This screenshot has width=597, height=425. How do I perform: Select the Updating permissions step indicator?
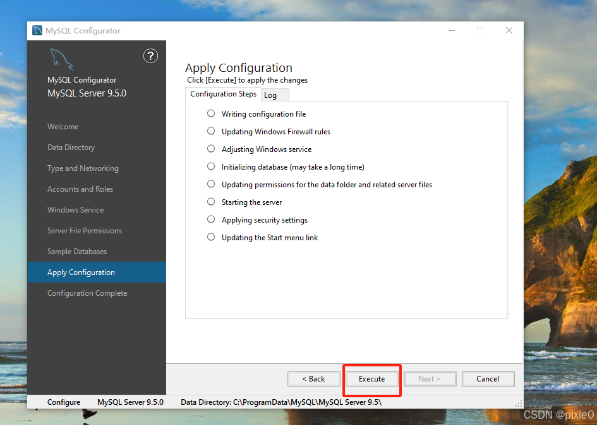[211, 184]
